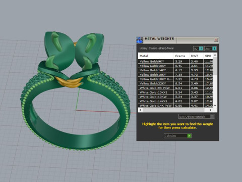Click the Metal Weights scale flask icon
The image size is (242, 182).
(140, 40)
